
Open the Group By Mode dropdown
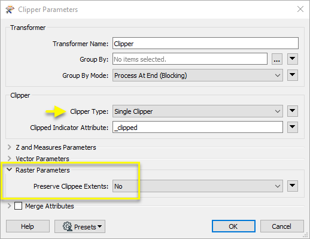point(197,75)
